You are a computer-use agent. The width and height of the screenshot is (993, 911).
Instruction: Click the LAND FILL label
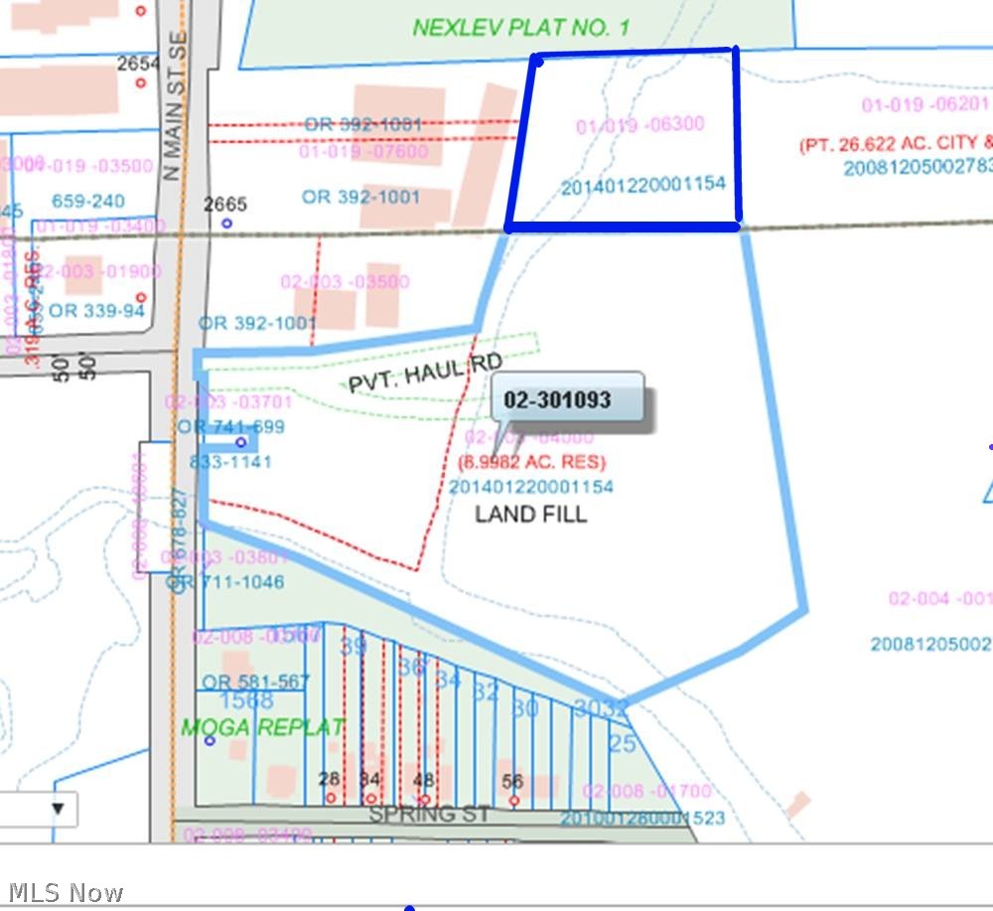click(530, 514)
